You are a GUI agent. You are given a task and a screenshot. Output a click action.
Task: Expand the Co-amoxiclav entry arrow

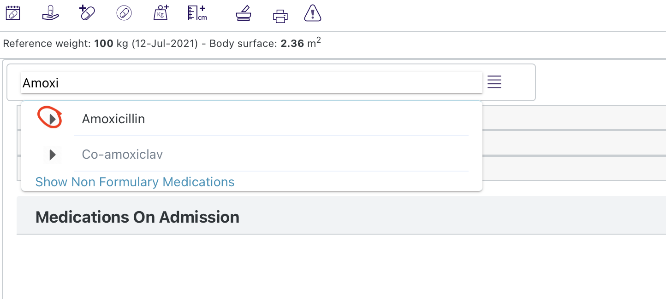tap(52, 155)
